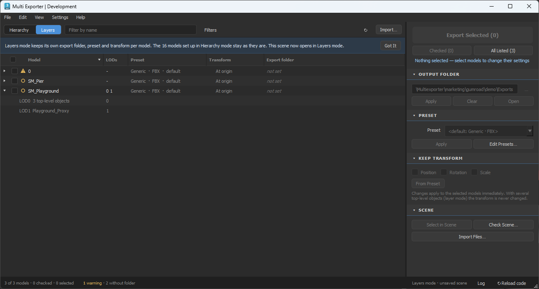
Task: Check the SM_Pier row checkbox
Action: coord(14,81)
